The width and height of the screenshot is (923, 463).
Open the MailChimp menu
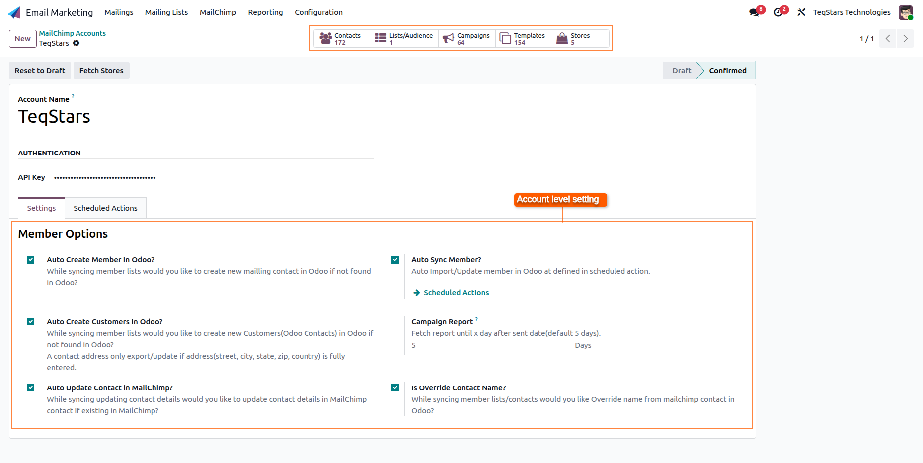point(218,12)
